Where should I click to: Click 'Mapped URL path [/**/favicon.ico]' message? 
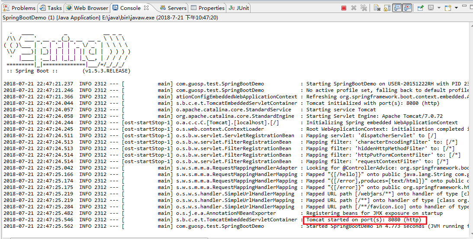click(388, 207)
